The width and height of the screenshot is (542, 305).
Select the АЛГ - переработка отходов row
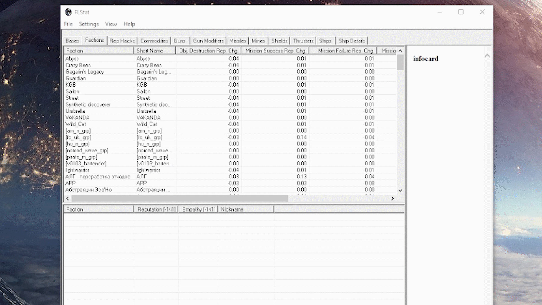pos(230,177)
